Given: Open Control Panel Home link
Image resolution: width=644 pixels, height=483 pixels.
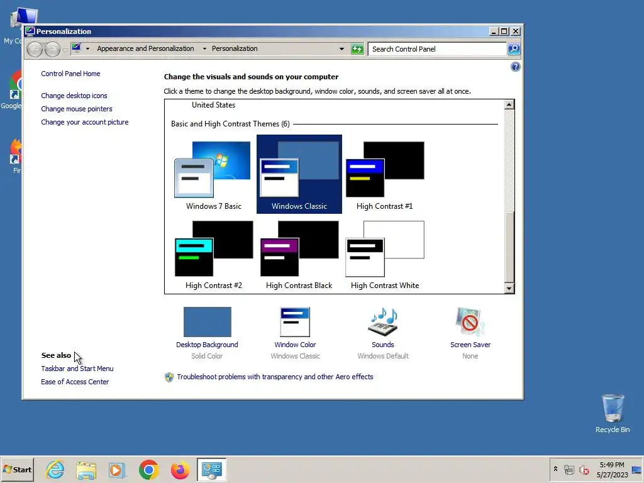Looking at the screenshot, I should click(x=70, y=74).
